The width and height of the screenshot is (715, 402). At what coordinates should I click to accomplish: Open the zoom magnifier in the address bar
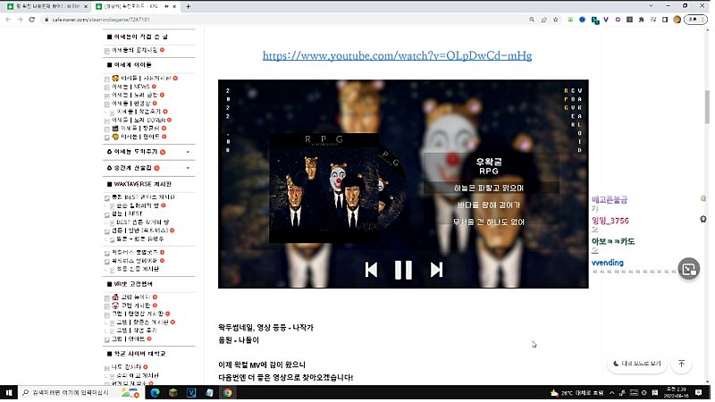tap(532, 20)
